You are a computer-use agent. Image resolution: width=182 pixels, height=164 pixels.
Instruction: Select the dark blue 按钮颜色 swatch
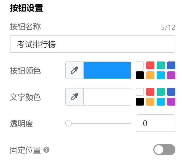tap(171, 65)
